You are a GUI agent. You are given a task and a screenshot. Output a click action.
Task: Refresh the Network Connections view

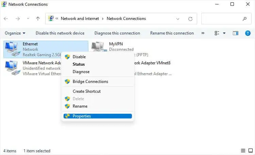(x=190, y=19)
